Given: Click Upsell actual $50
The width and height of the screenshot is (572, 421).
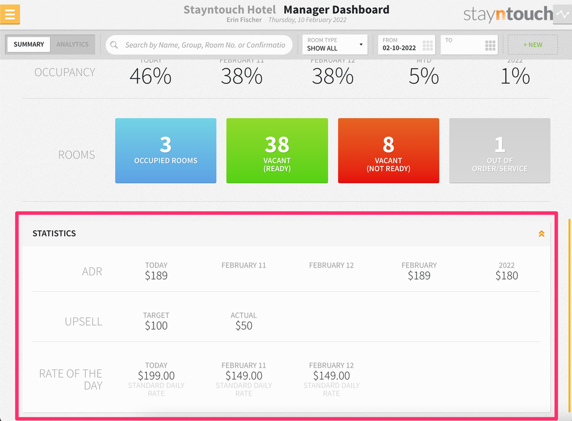Looking at the screenshot, I should point(244,326).
